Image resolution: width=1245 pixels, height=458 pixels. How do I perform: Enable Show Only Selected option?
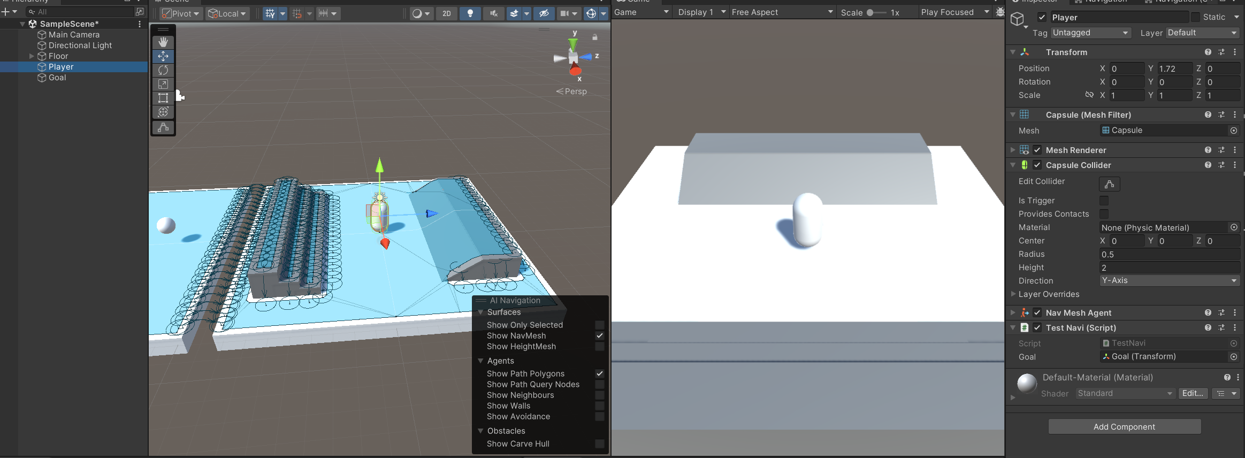point(600,325)
